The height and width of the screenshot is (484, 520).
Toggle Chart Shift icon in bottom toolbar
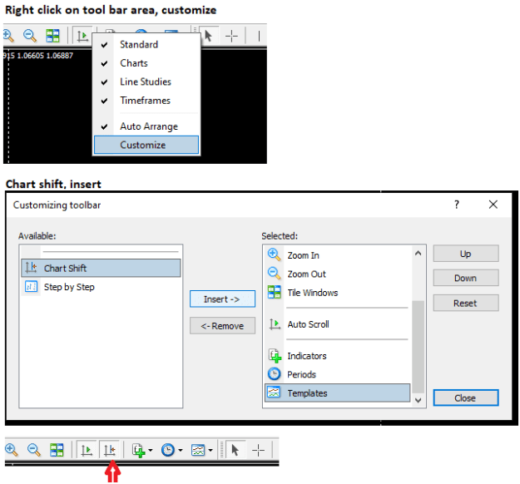coord(110,450)
